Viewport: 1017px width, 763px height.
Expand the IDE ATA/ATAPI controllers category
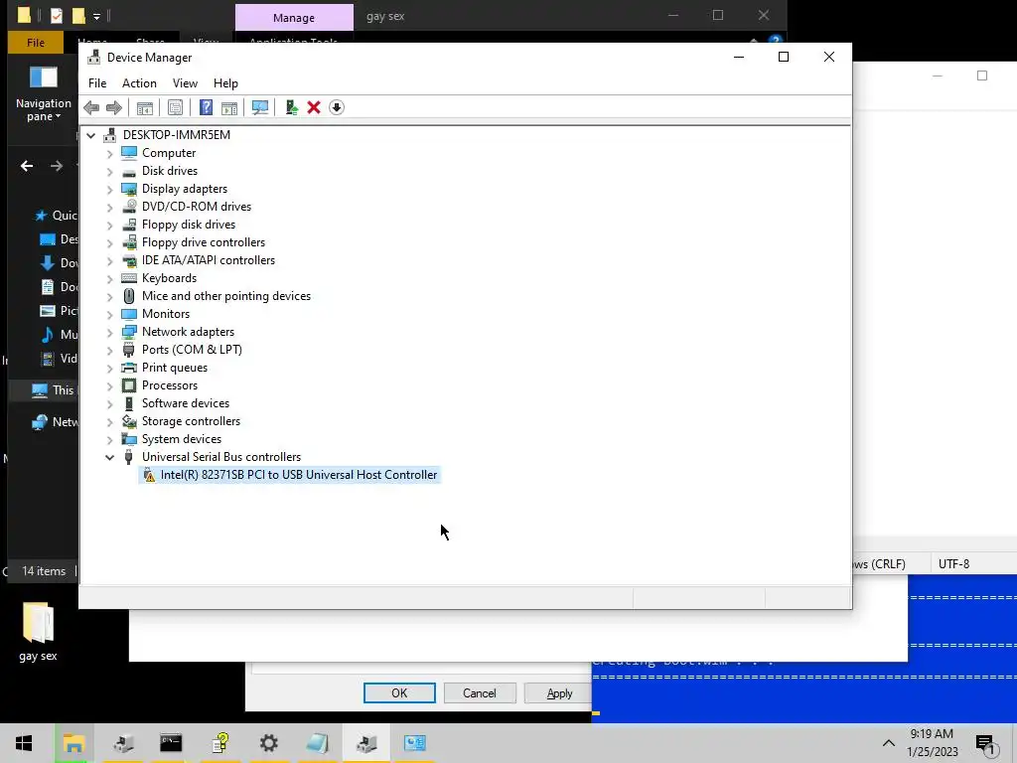click(x=109, y=261)
